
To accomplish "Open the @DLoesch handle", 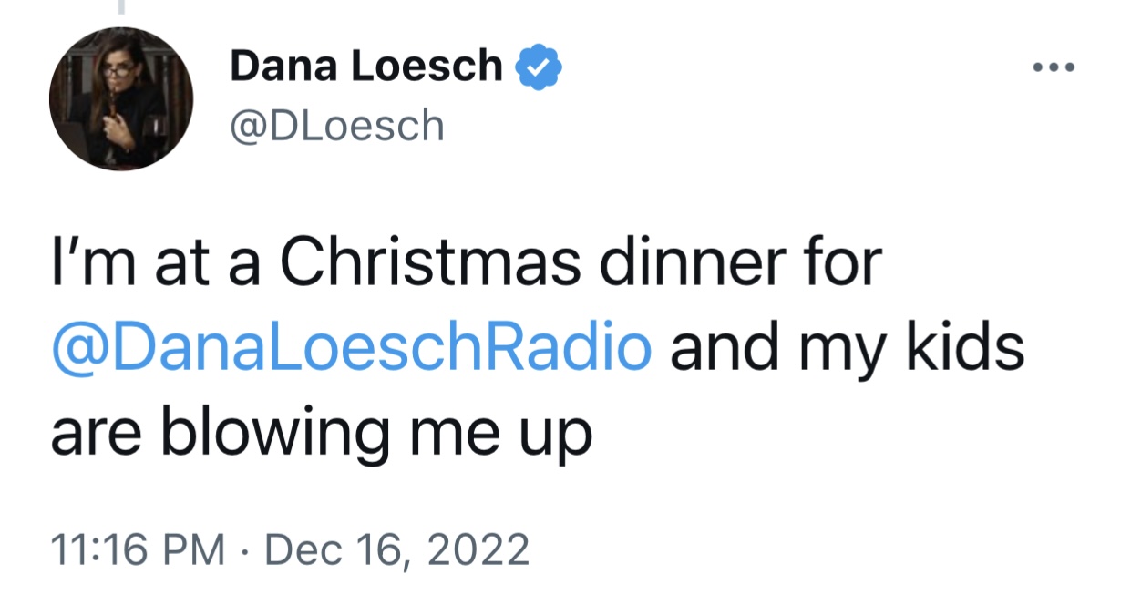I will click(336, 127).
